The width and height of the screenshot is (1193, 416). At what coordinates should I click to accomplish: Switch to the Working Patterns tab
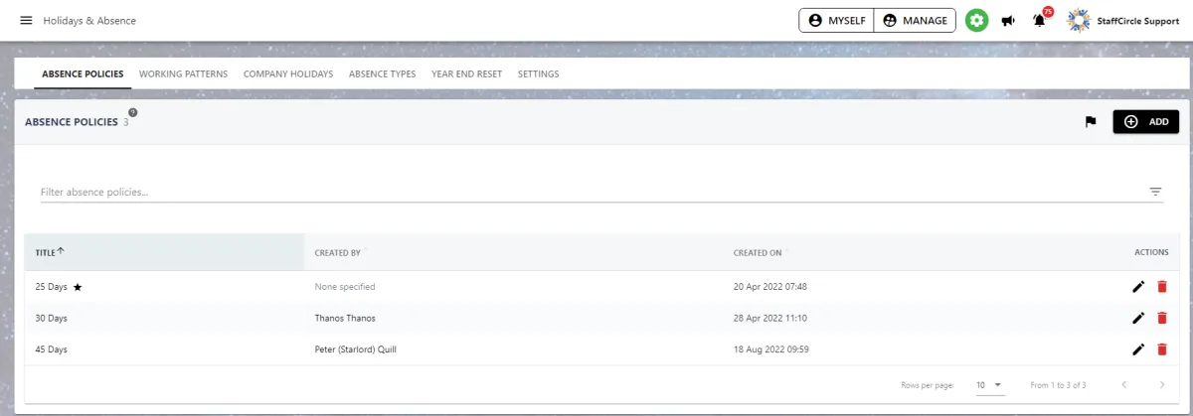184,73
